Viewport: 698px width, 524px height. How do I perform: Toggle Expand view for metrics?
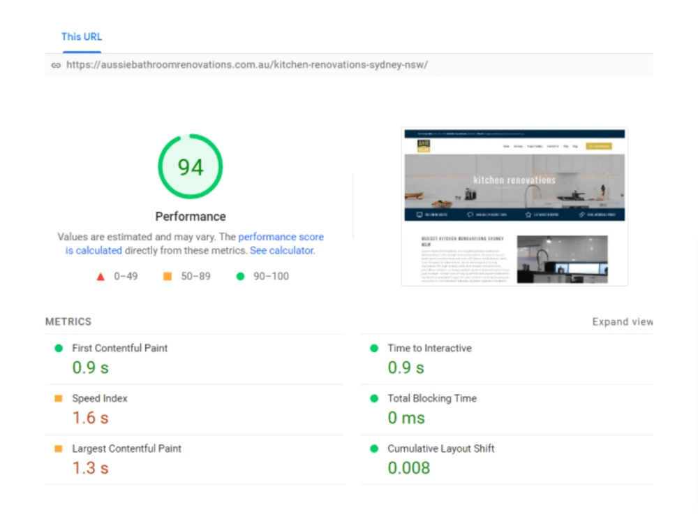point(623,321)
